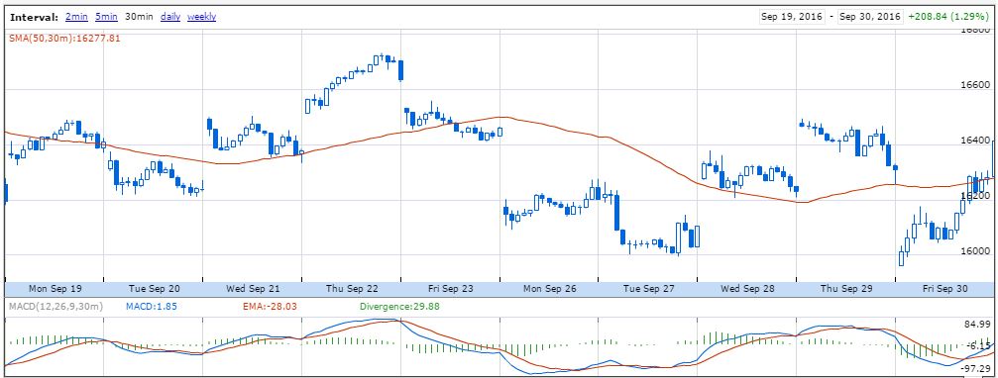This screenshot has height=378, width=998.
Task: Click the Thu Sep 29 date label
Action: pos(846,288)
